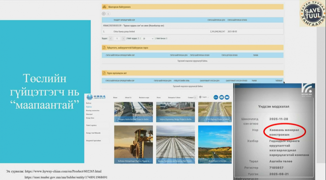Select Business scope in the navigation
Screen dimensions: 326x180
(144, 98)
